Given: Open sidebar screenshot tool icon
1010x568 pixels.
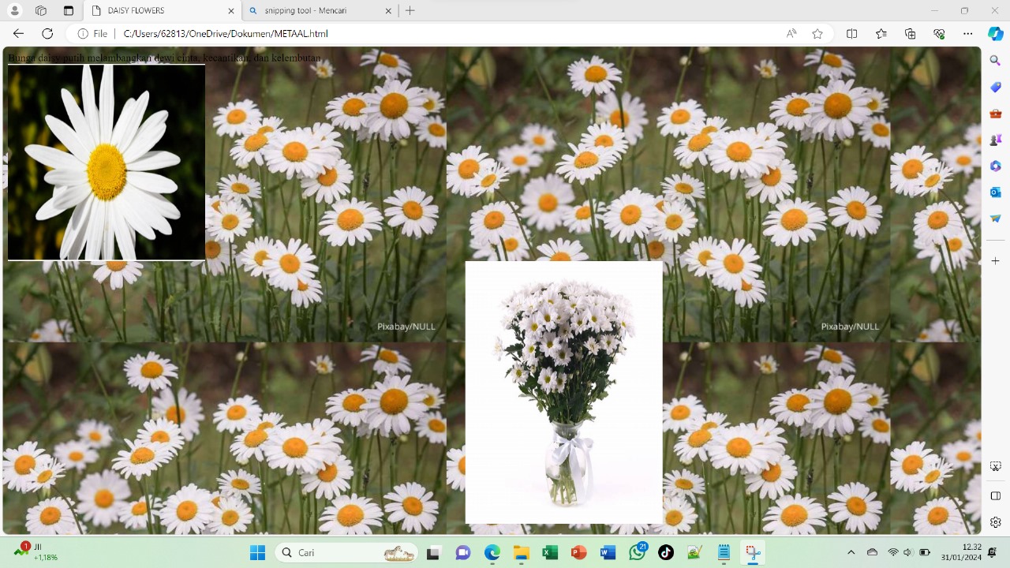Looking at the screenshot, I should coord(995,467).
